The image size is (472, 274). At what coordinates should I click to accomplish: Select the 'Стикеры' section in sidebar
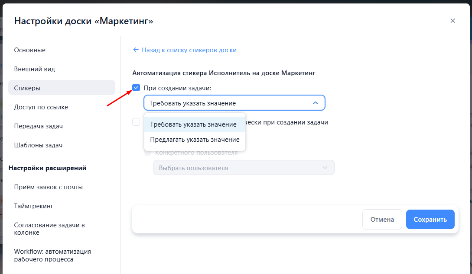62,88
